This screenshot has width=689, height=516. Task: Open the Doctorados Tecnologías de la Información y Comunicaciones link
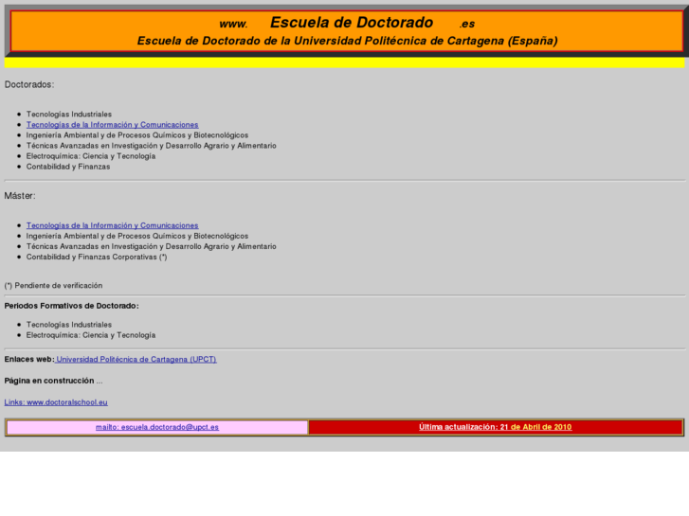tap(113, 125)
